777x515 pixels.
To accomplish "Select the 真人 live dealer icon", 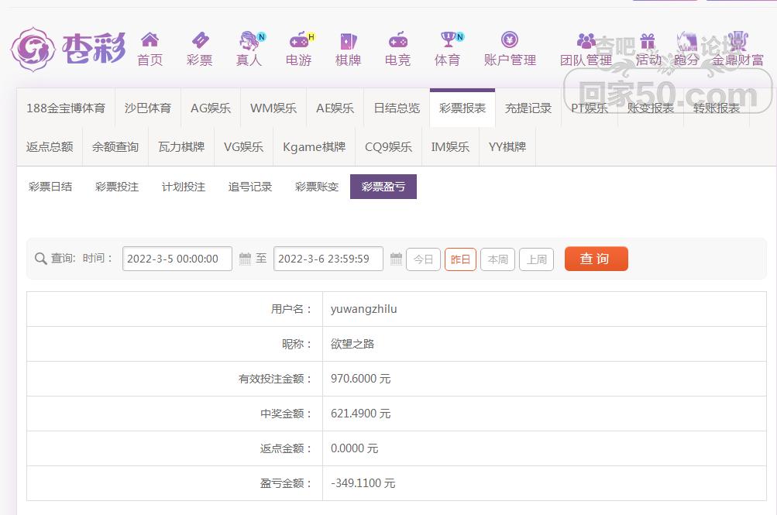I will [249, 40].
